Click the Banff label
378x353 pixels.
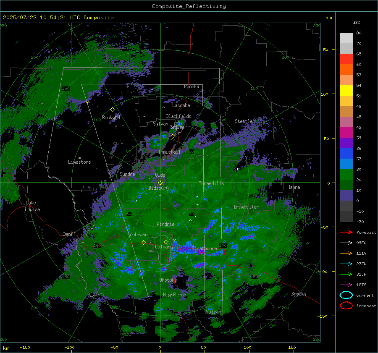point(69,234)
